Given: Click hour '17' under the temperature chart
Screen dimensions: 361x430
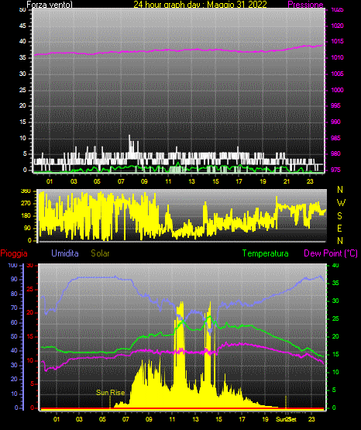Looking at the screenshot, I should click(x=242, y=419).
